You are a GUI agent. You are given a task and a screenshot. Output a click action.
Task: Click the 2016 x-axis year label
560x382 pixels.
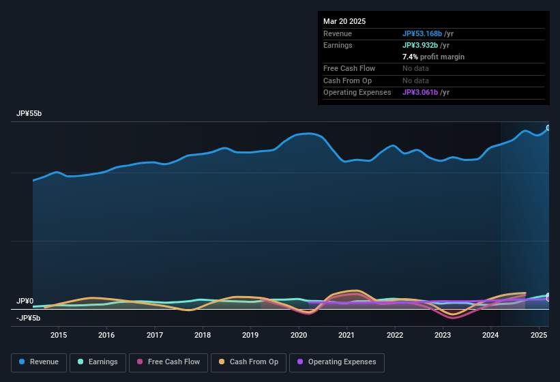click(106, 335)
